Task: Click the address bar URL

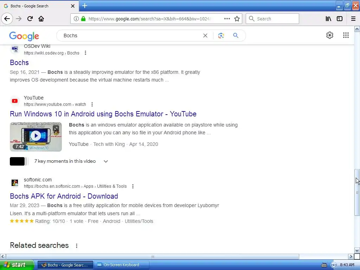Action: 150,19
